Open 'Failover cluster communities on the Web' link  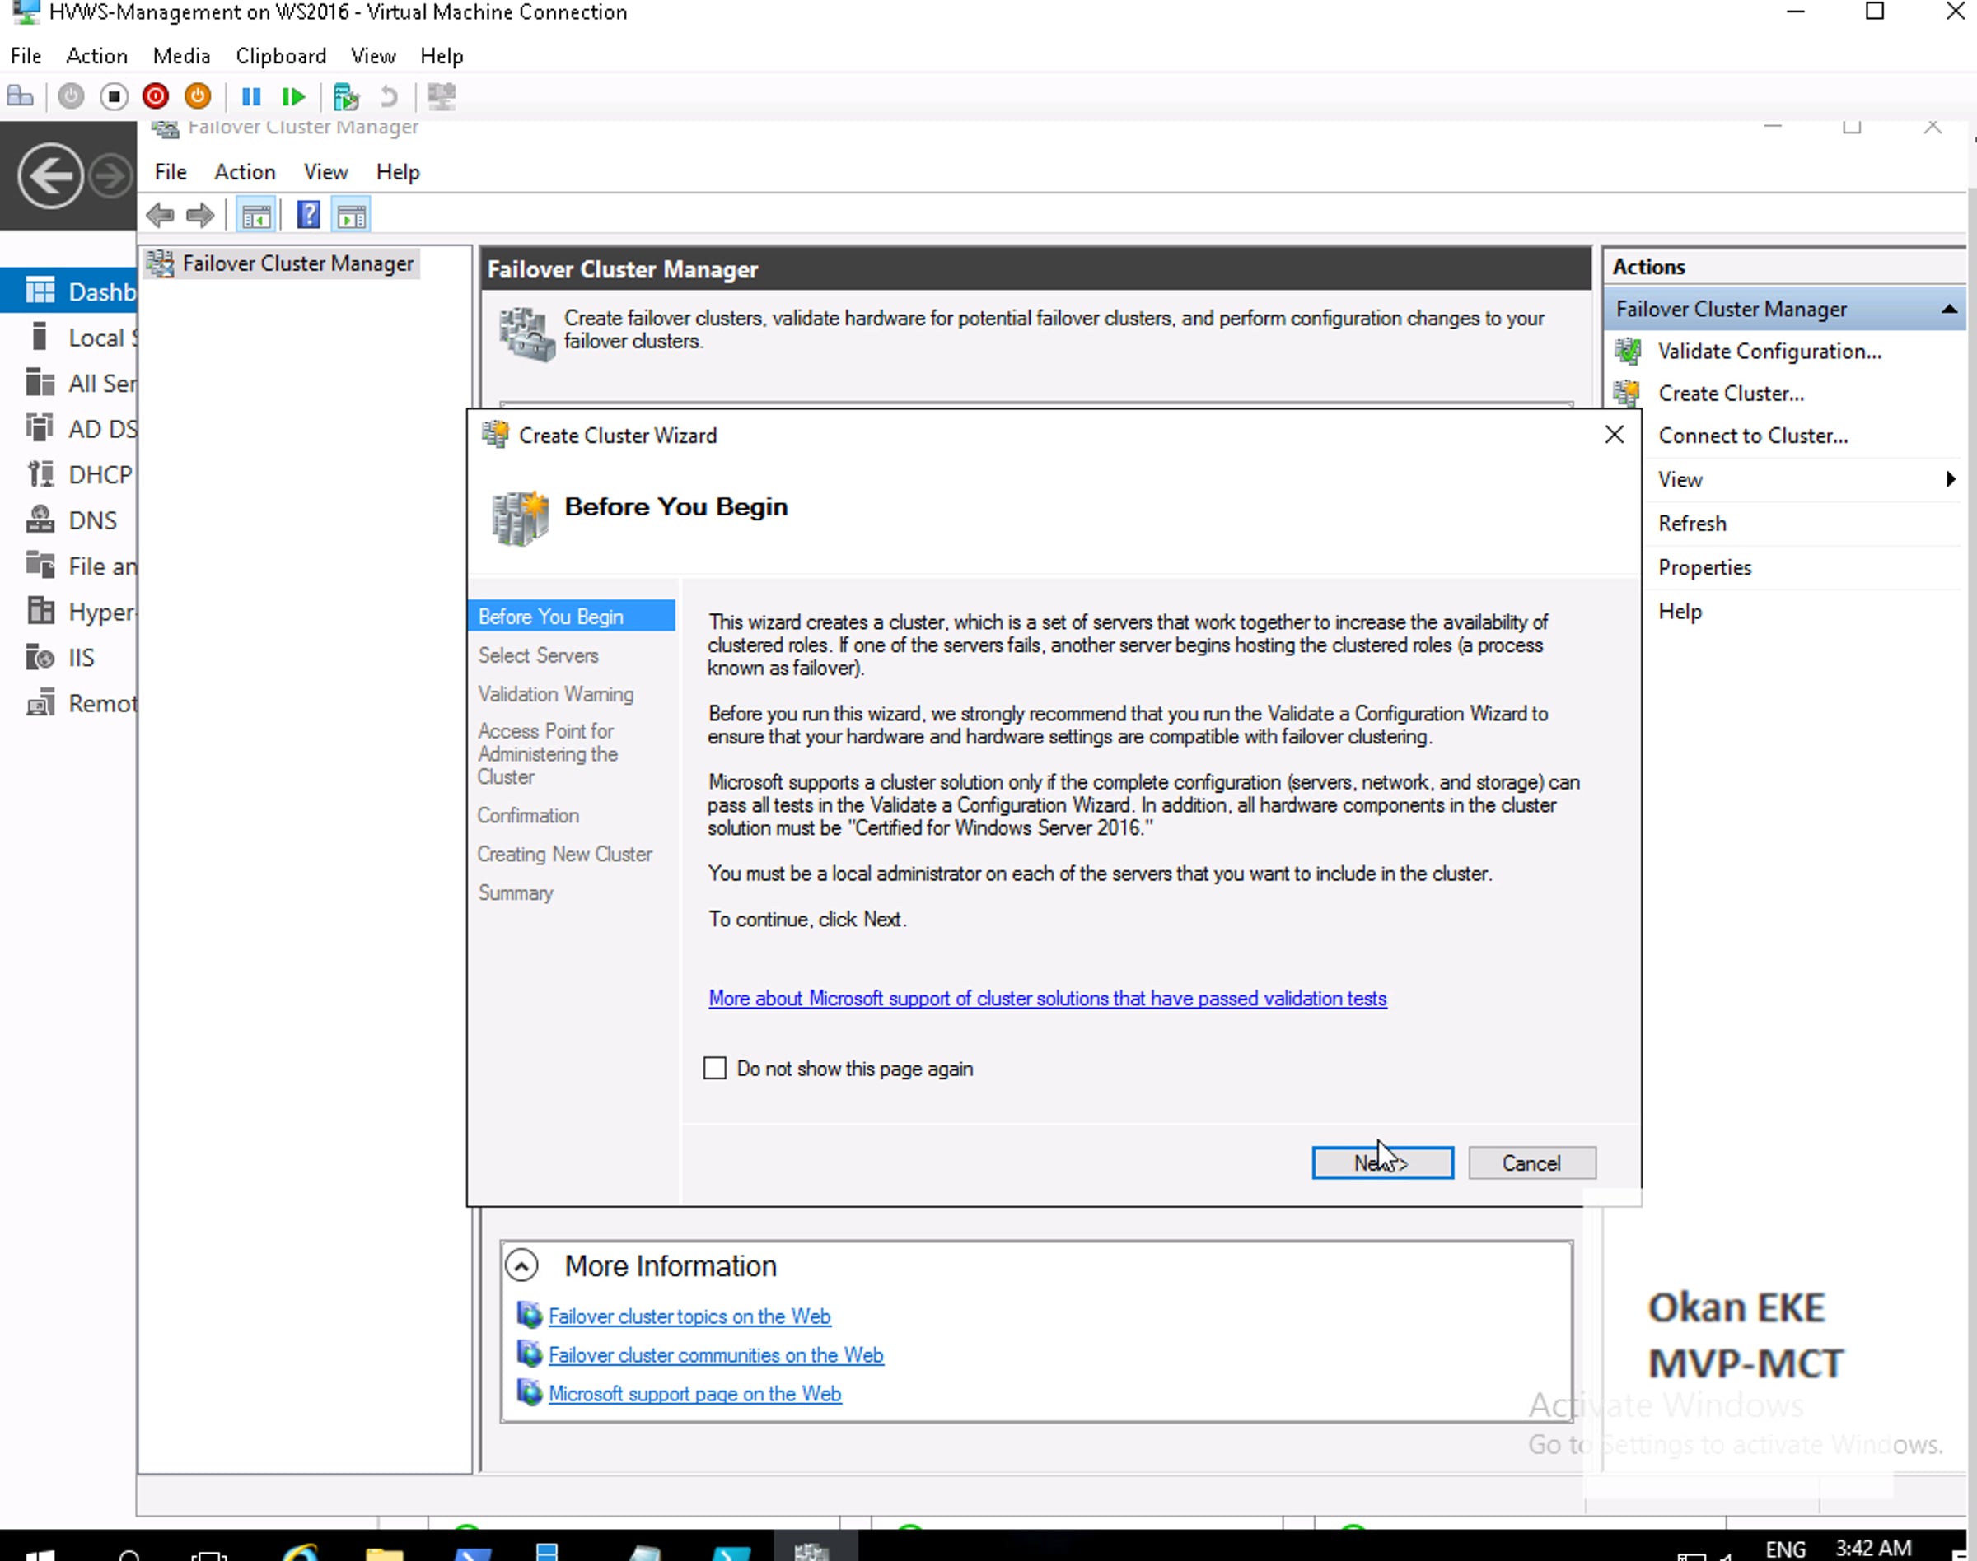716,1354
